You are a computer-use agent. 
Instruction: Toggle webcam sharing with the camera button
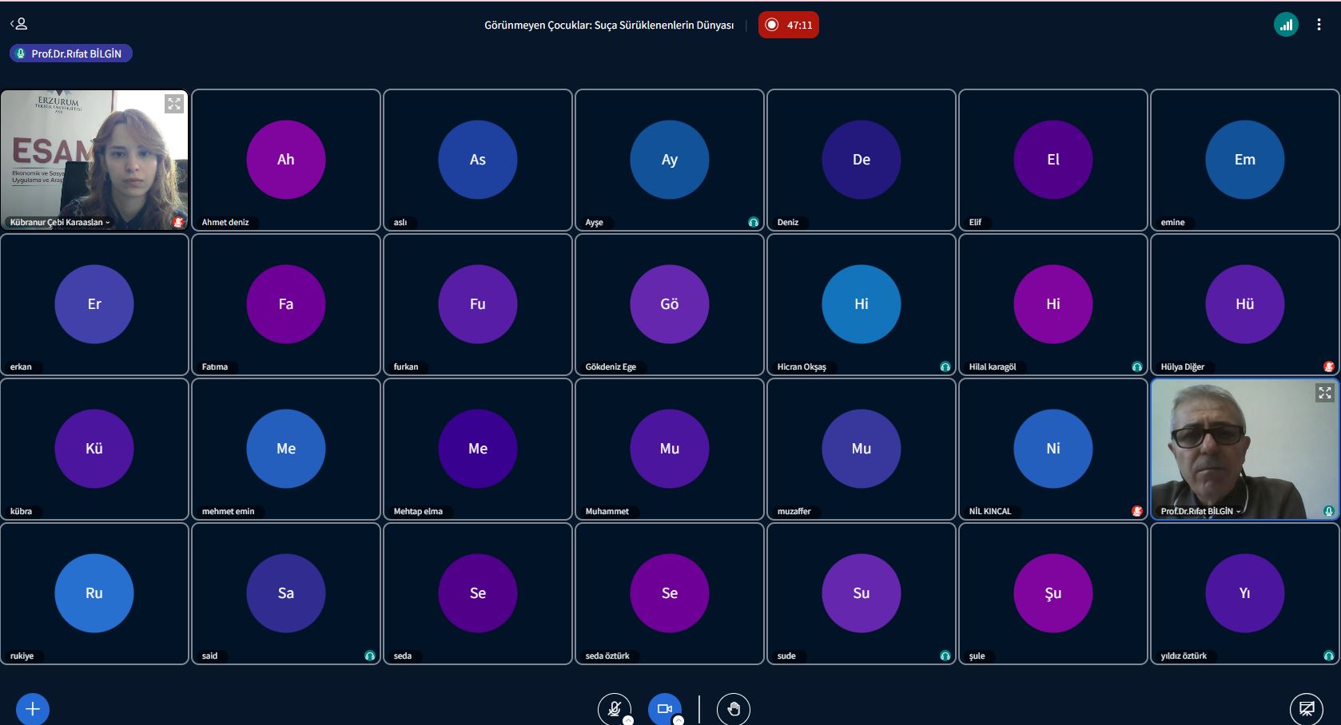pyautogui.click(x=664, y=708)
